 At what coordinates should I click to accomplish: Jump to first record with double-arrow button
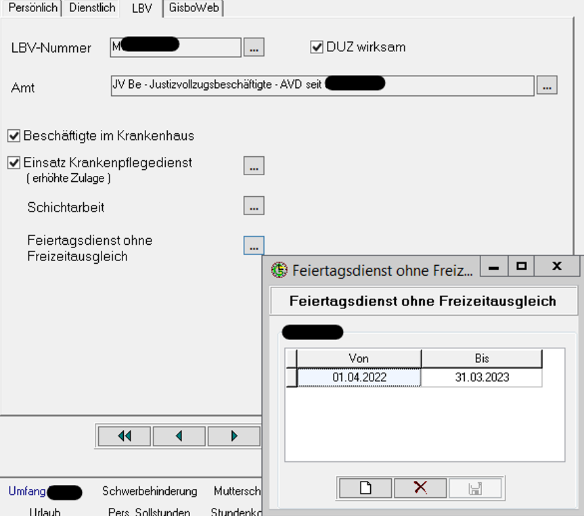point(125,436)
